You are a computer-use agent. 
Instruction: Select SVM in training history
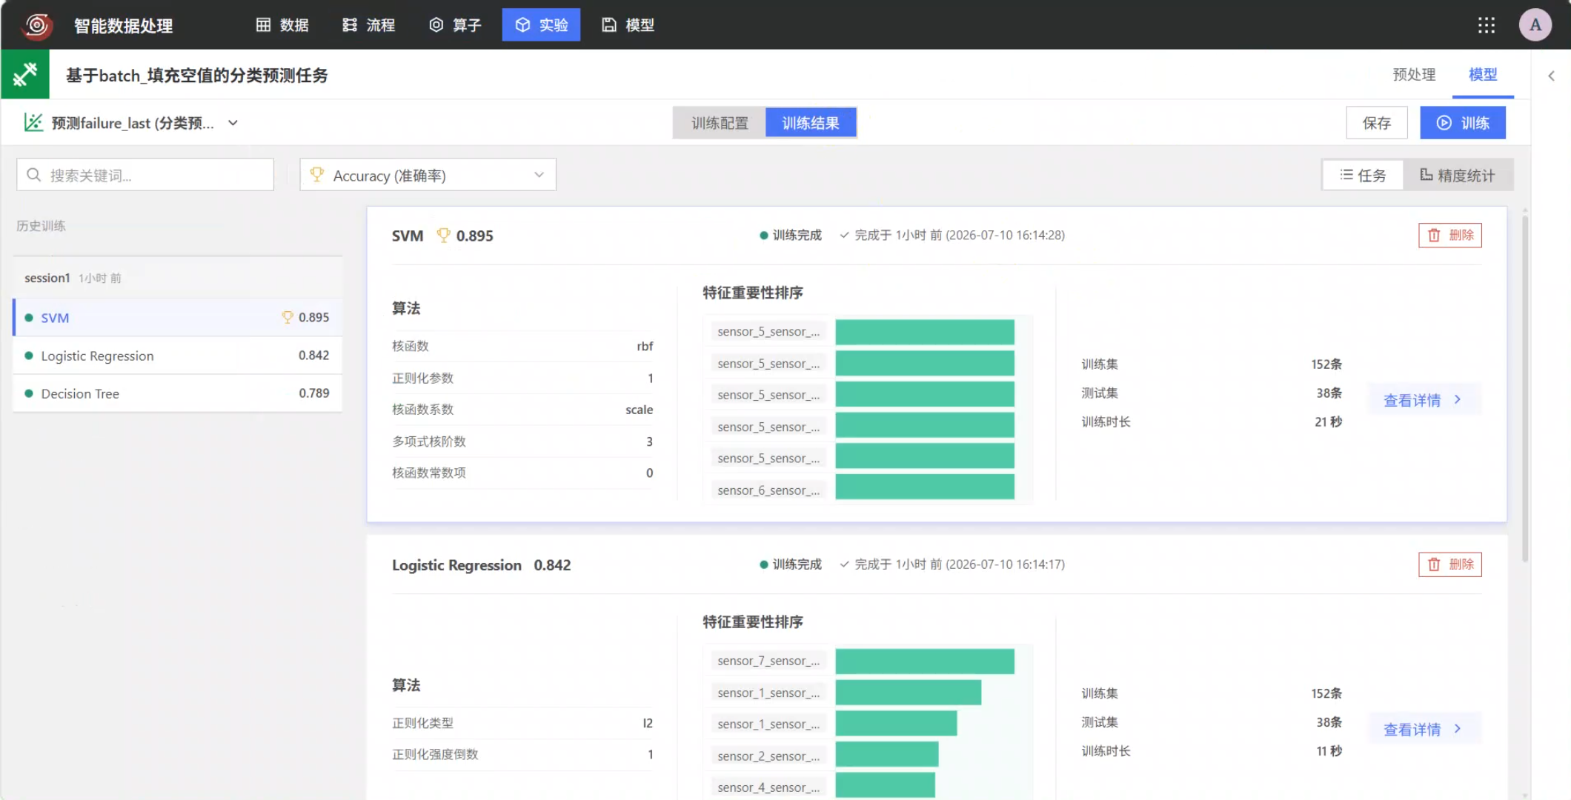coord(178,317)
